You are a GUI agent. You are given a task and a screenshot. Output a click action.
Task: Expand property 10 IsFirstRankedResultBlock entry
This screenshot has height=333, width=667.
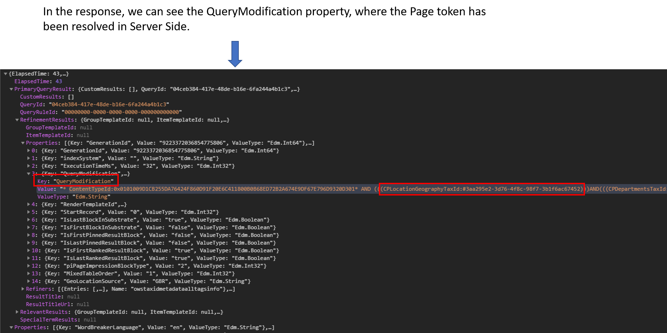point(29,250)
